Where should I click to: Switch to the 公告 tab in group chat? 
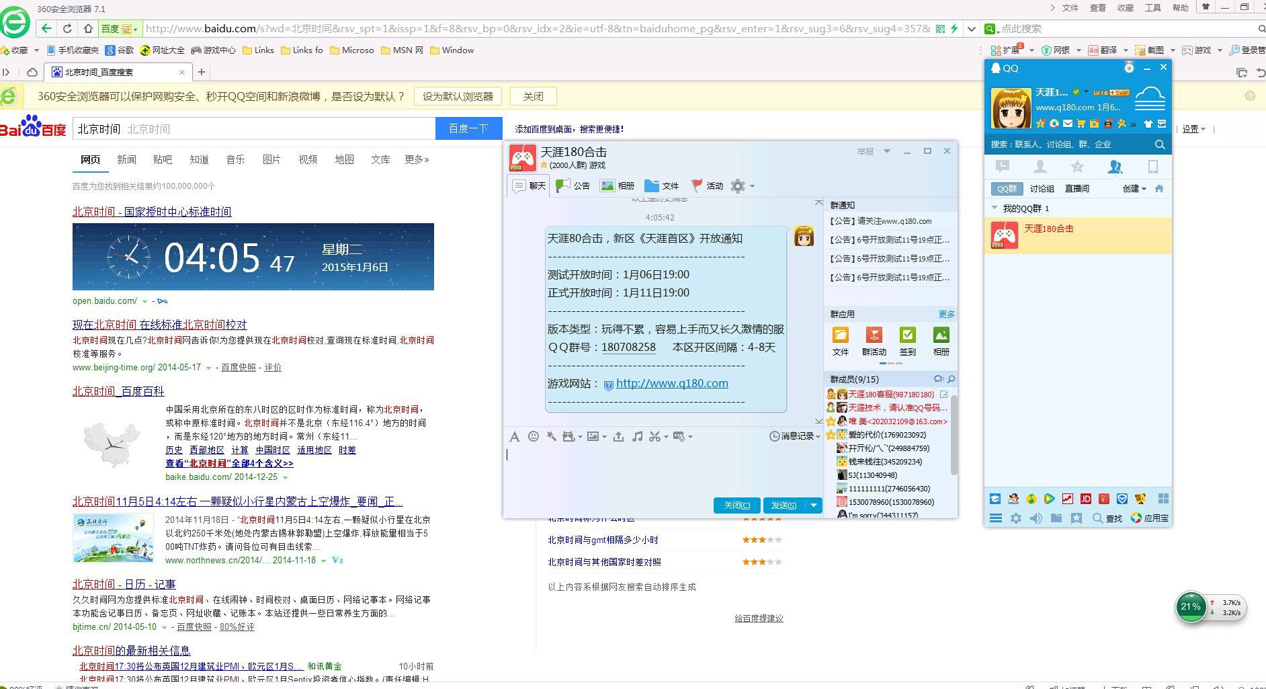(573, 186)
